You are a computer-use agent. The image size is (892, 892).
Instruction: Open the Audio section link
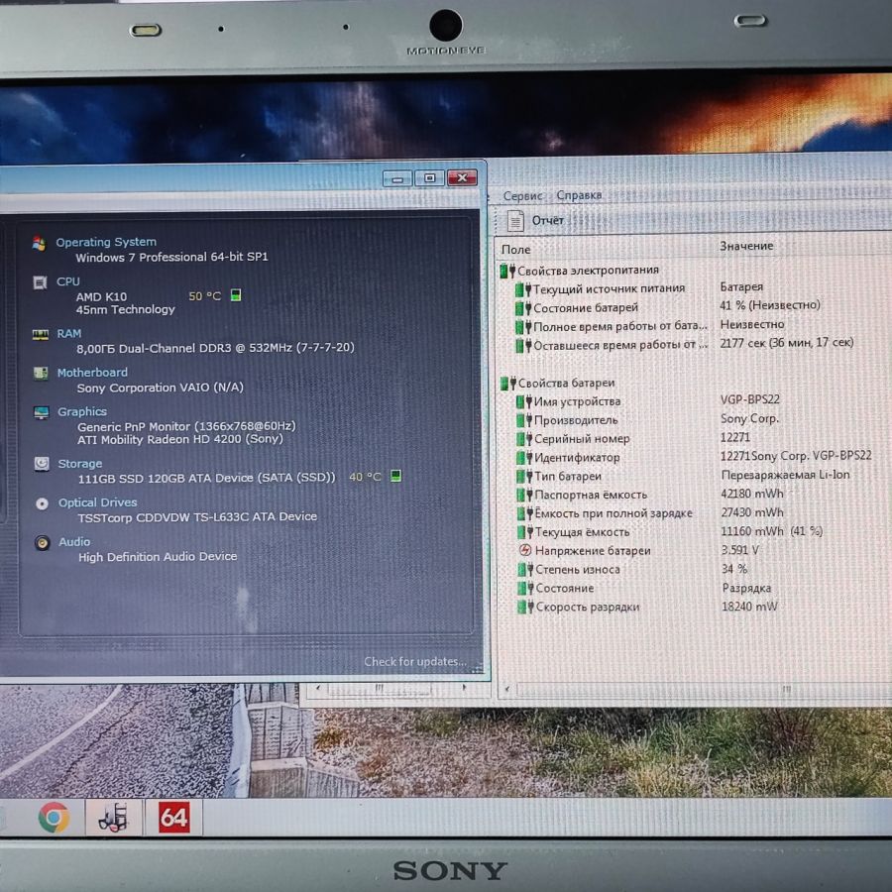coord(74,542)
